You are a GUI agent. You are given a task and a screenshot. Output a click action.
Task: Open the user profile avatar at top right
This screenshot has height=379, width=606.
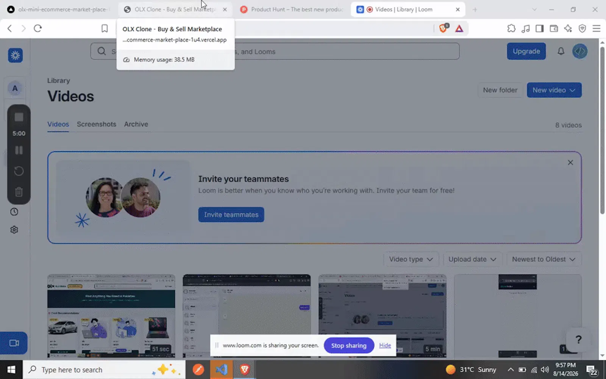click(x=580, y=51)
